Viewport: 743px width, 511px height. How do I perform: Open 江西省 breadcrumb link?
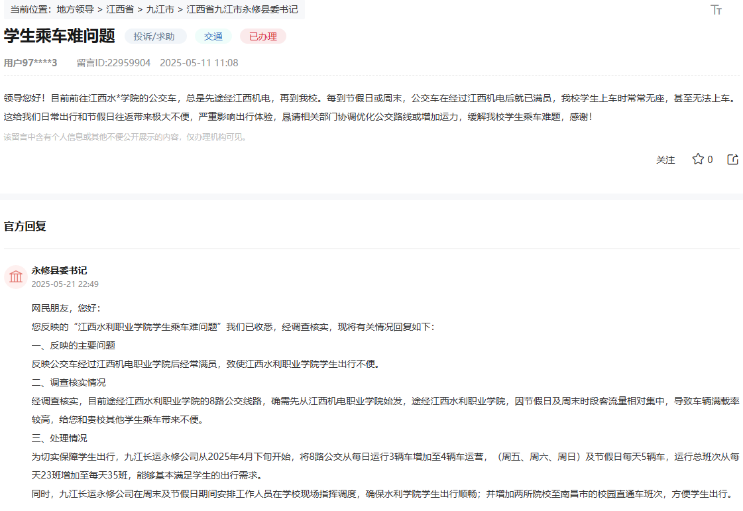(x=120, y=10)
